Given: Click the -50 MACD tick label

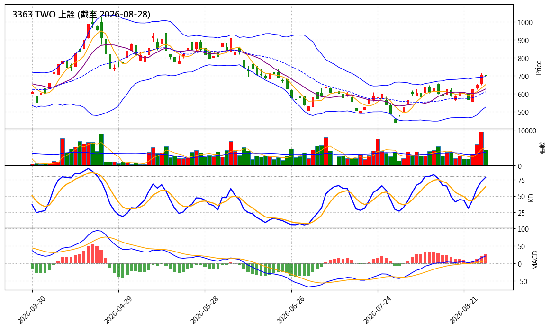Looking at the screenshot, I should pos(522,282).
